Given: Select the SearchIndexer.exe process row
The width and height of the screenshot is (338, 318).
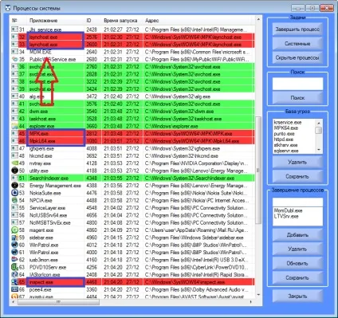Looking at the screenshot, I should 132,178.
